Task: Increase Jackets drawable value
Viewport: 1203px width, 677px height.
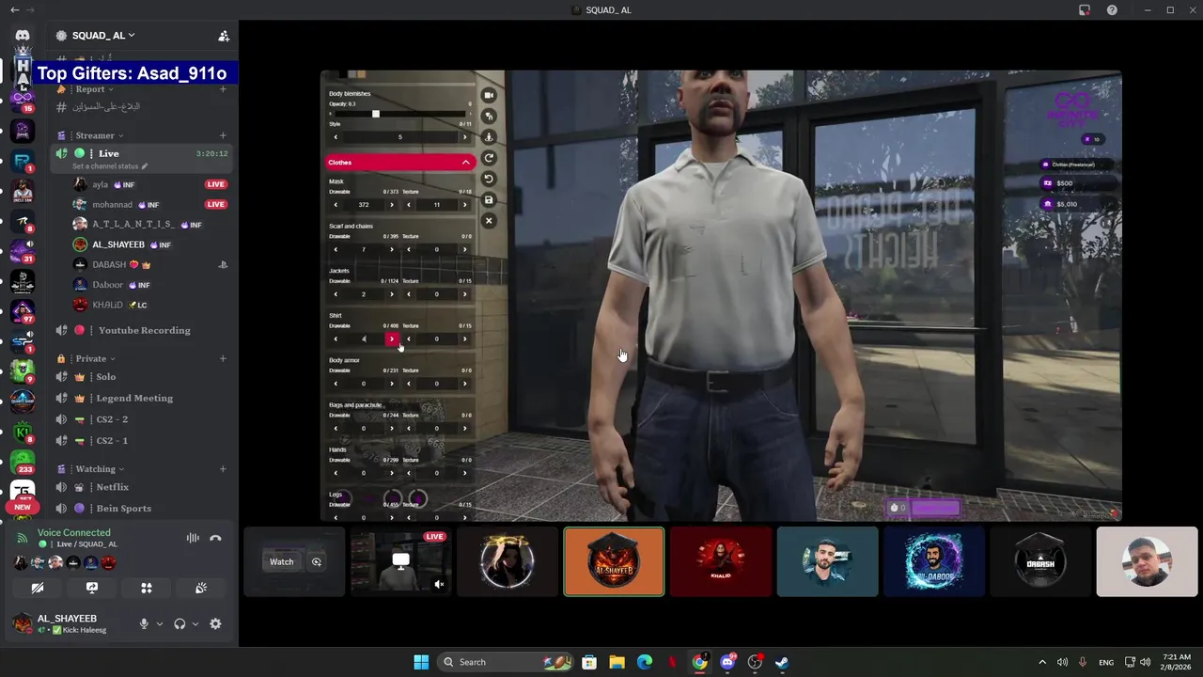Action: [392, 294]
